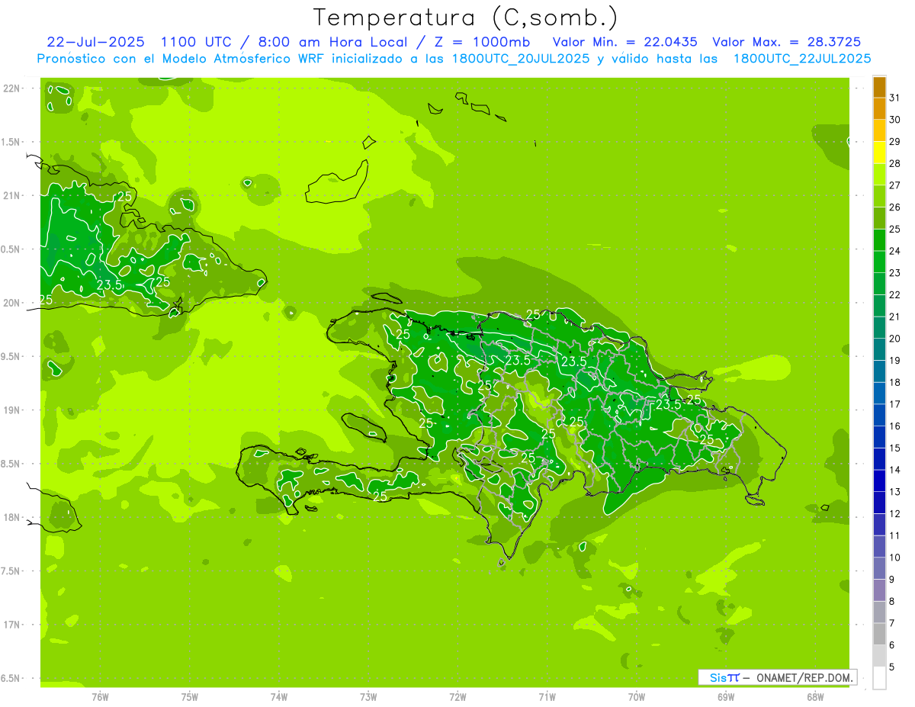Viewport: 915px width, 707px height.
Task: Click the gray swatch between 6 and 7
Action: [879, 635]
